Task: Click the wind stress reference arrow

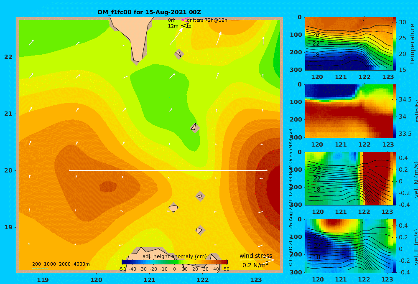Action: [257, 260]
